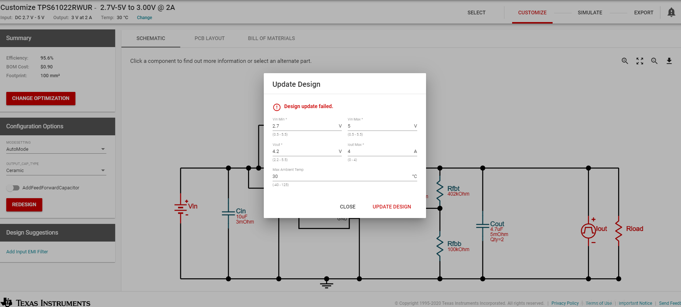Select the Rfbb resistor component
The image size is (681, 307).
pyautogui.click(x=440, y=246)
